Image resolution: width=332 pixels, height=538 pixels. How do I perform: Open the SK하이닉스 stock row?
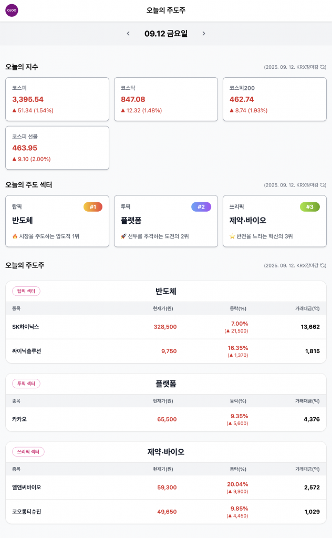click(166, 327)
